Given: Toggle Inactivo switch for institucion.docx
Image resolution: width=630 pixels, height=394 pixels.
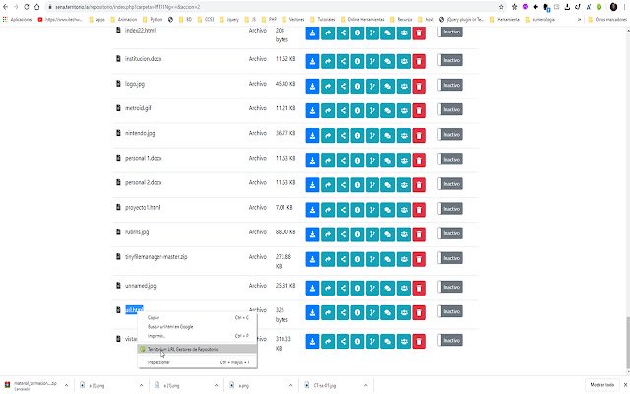Looking at the screenshot, I should (x=450, y=60).
